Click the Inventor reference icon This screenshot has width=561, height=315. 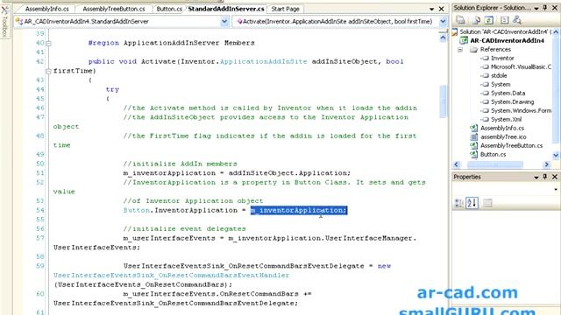(485, 58)
